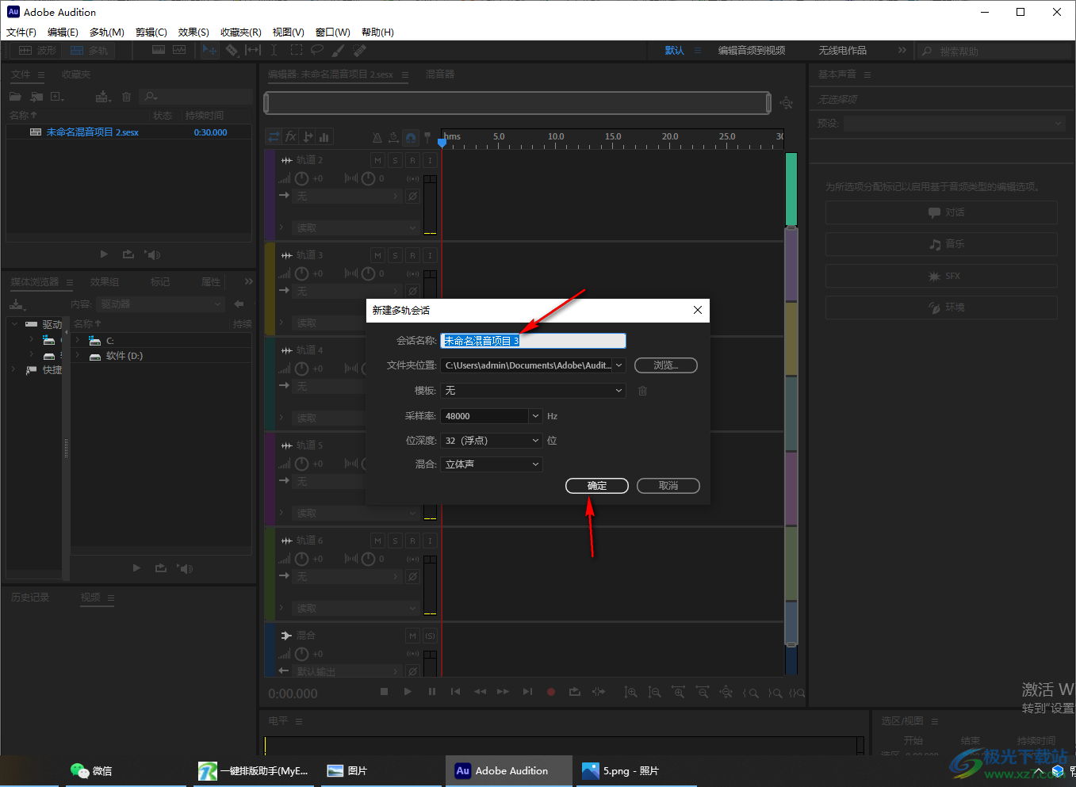Click delete icon in Files panel
Viewport: 1076px width, 787px height.
(x=126, y=97)
